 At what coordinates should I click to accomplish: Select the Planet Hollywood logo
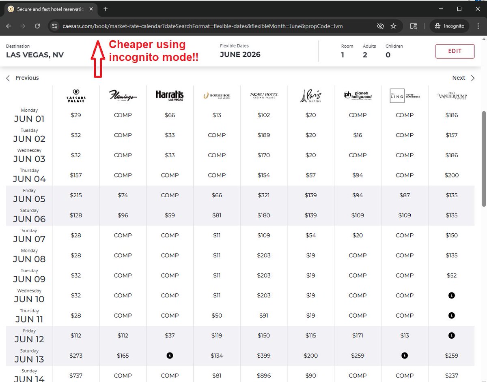coord(358,95)
